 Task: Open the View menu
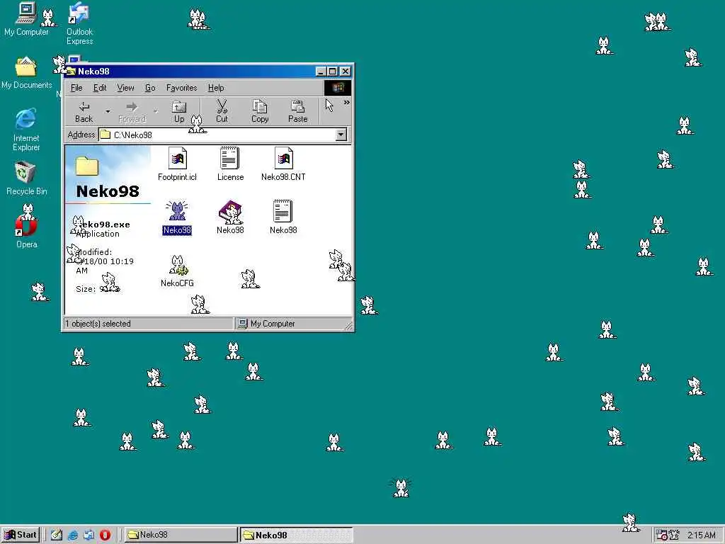[125, 88]
